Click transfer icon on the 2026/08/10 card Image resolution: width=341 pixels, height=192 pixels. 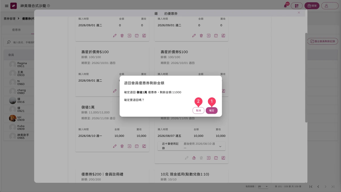[x=129, y=146]
